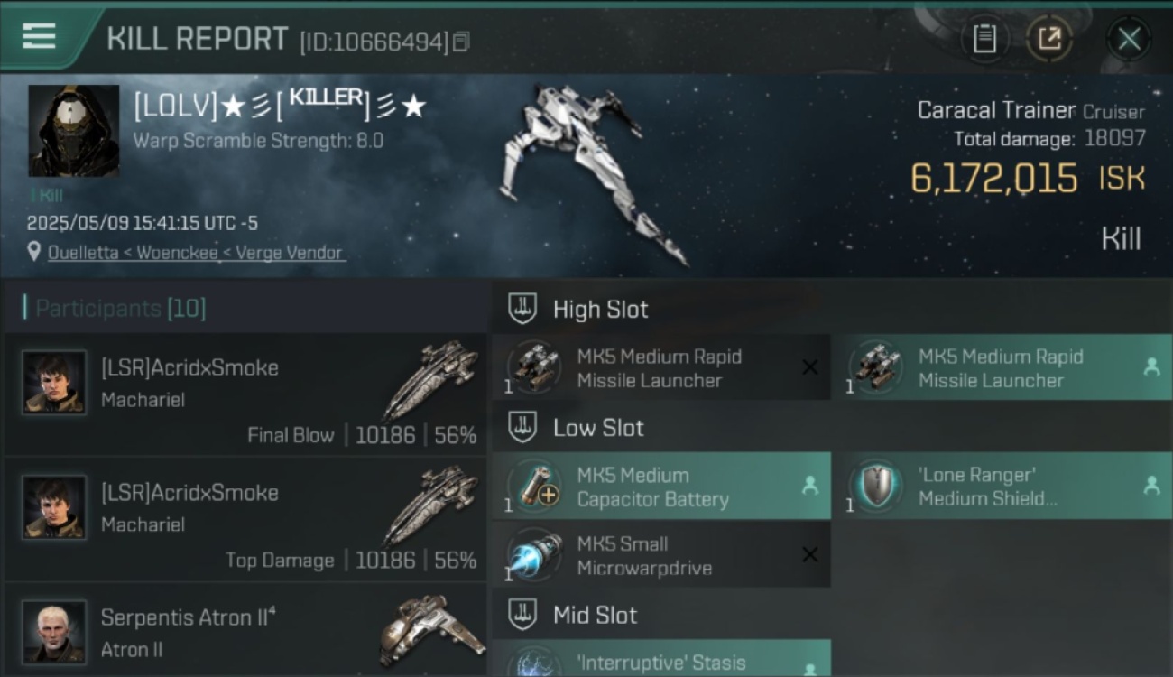Select dropped MK5 Medium Rapid Missile Launcher
The height and width of the screenshot is (677, 1173).
1002,367
